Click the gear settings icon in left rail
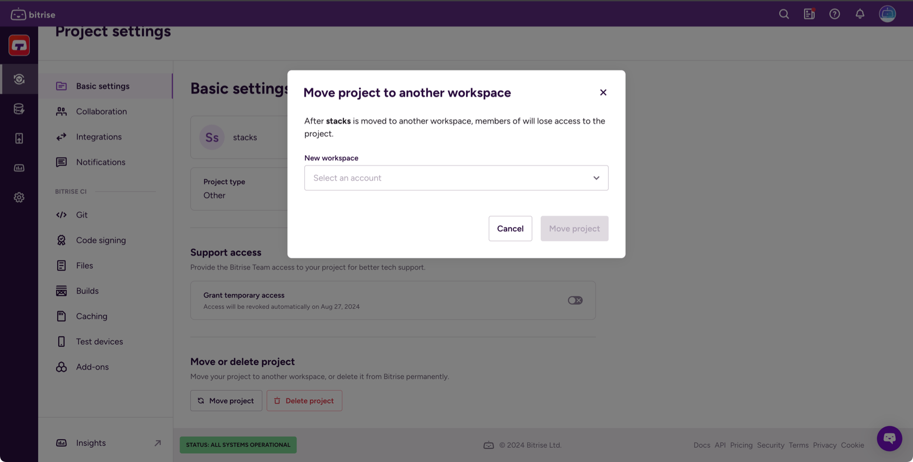This screenshot has height=462, width=913. [x=19, y=197]
